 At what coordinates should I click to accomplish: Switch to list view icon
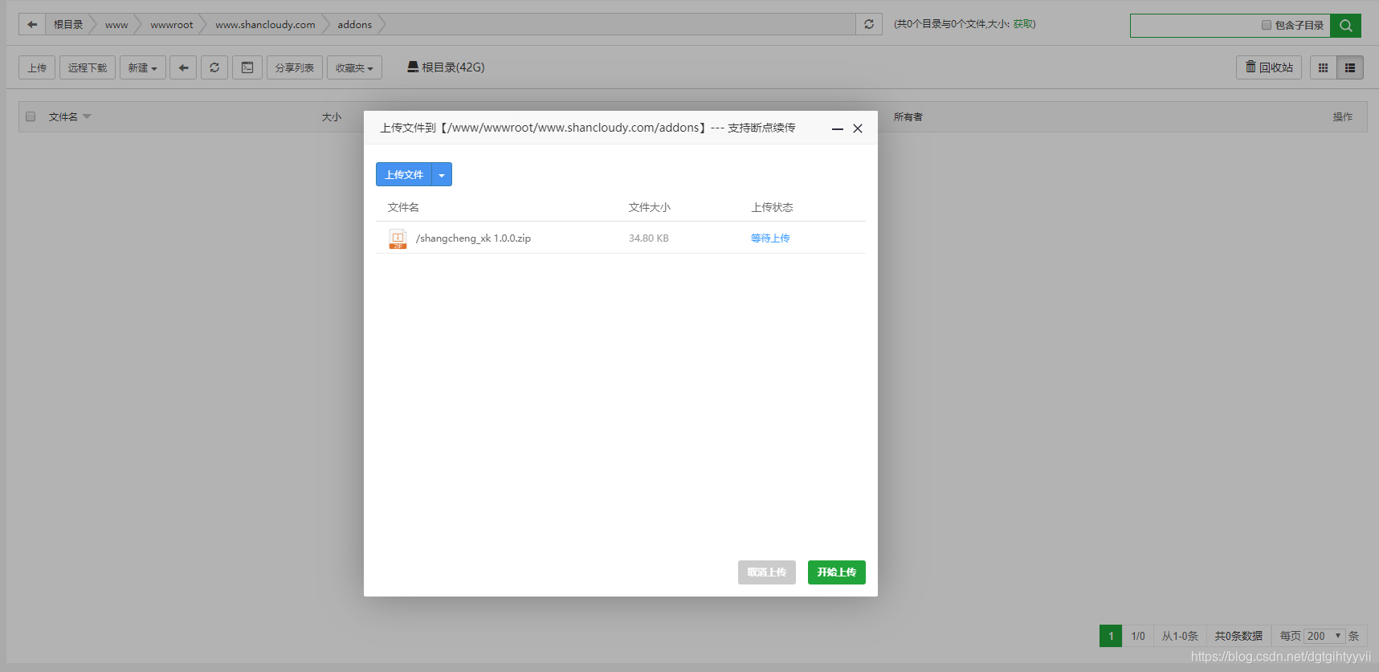[1350, 67]
